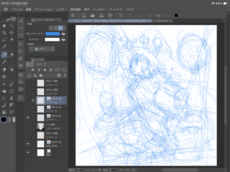Click the canvas vertical scrollbar
This screenshot has height=172, width=230.
(226, 95)
